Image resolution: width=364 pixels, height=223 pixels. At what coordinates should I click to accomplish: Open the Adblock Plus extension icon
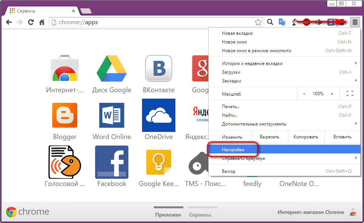pyautogui.click(x=306, y=22)
